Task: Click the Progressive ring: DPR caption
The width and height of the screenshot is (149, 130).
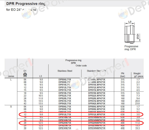Action: coord(131,48)
